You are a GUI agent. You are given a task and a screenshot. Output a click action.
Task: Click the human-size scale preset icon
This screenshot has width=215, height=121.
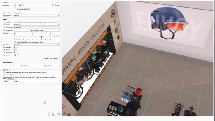32,34
